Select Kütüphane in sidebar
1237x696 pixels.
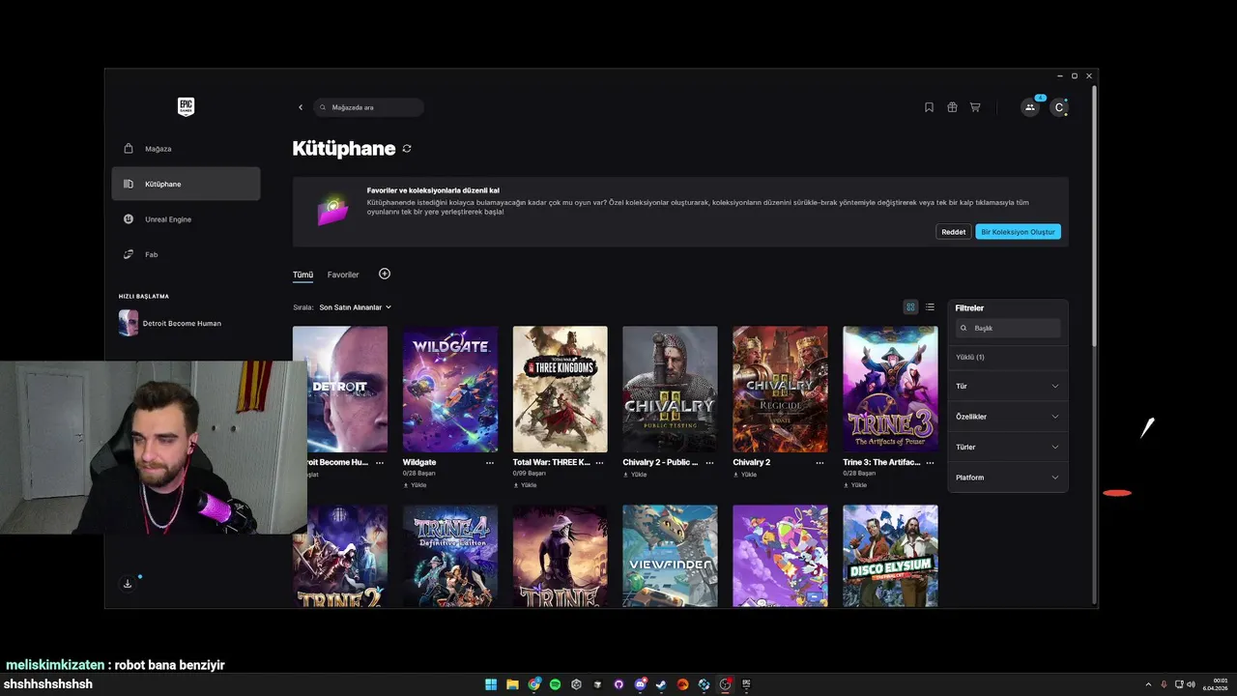point(186,184)
